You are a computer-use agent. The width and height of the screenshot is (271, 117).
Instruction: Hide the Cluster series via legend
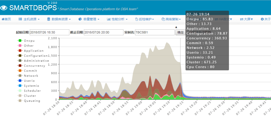(x=30, y=96)
